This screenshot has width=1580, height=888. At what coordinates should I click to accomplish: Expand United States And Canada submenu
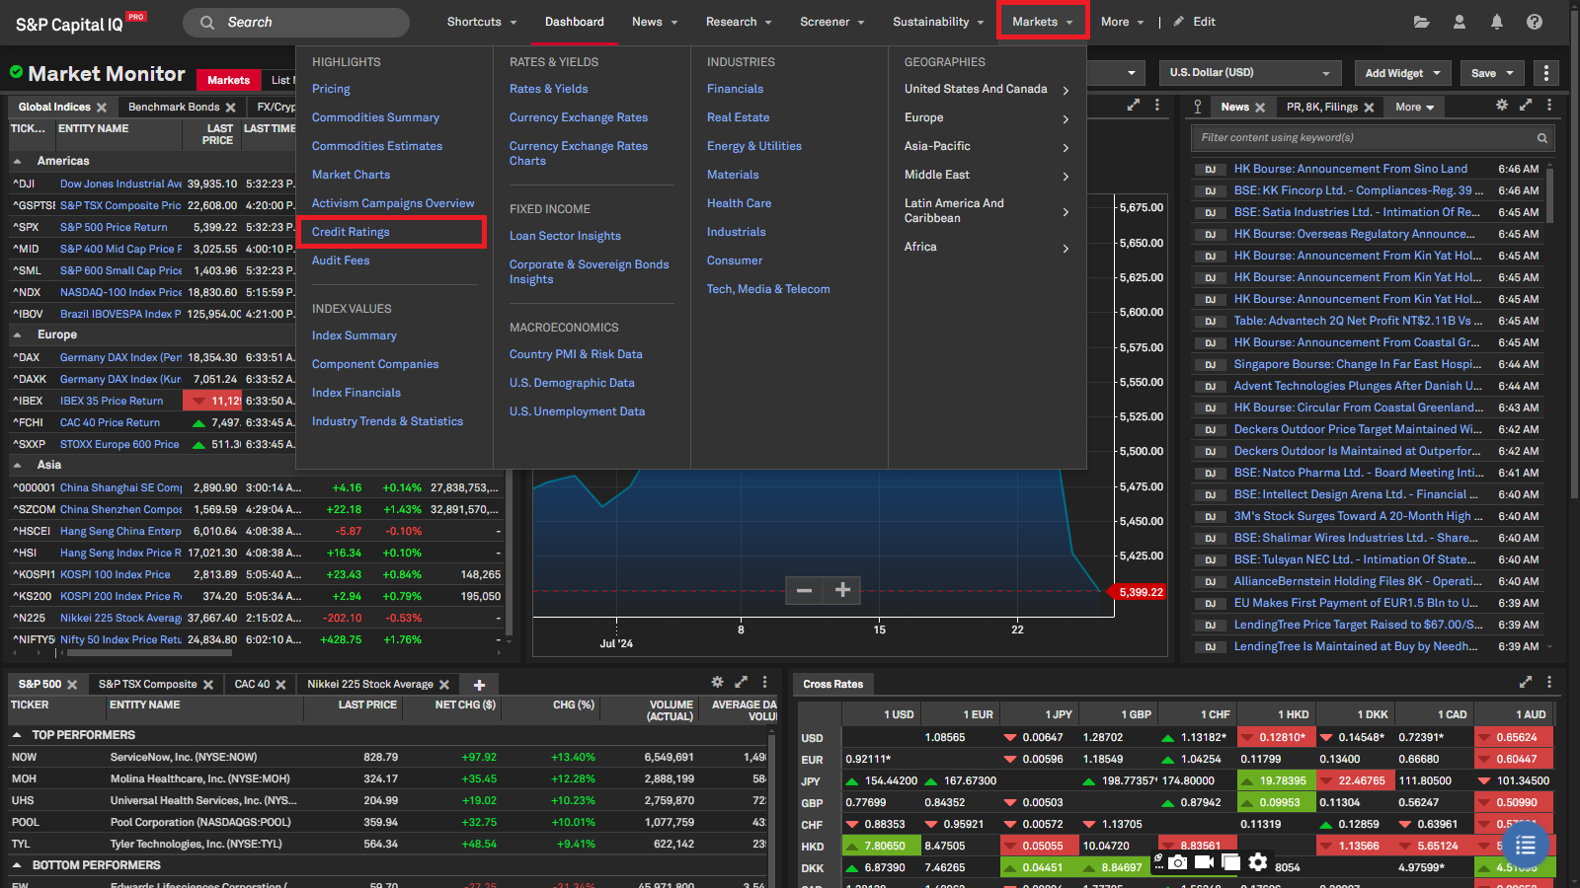pos(1066,90)
